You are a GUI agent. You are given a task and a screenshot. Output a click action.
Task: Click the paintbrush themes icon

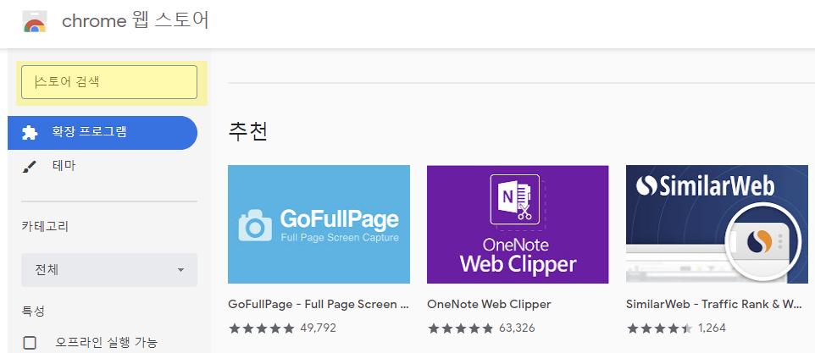[x=30, y=167]
